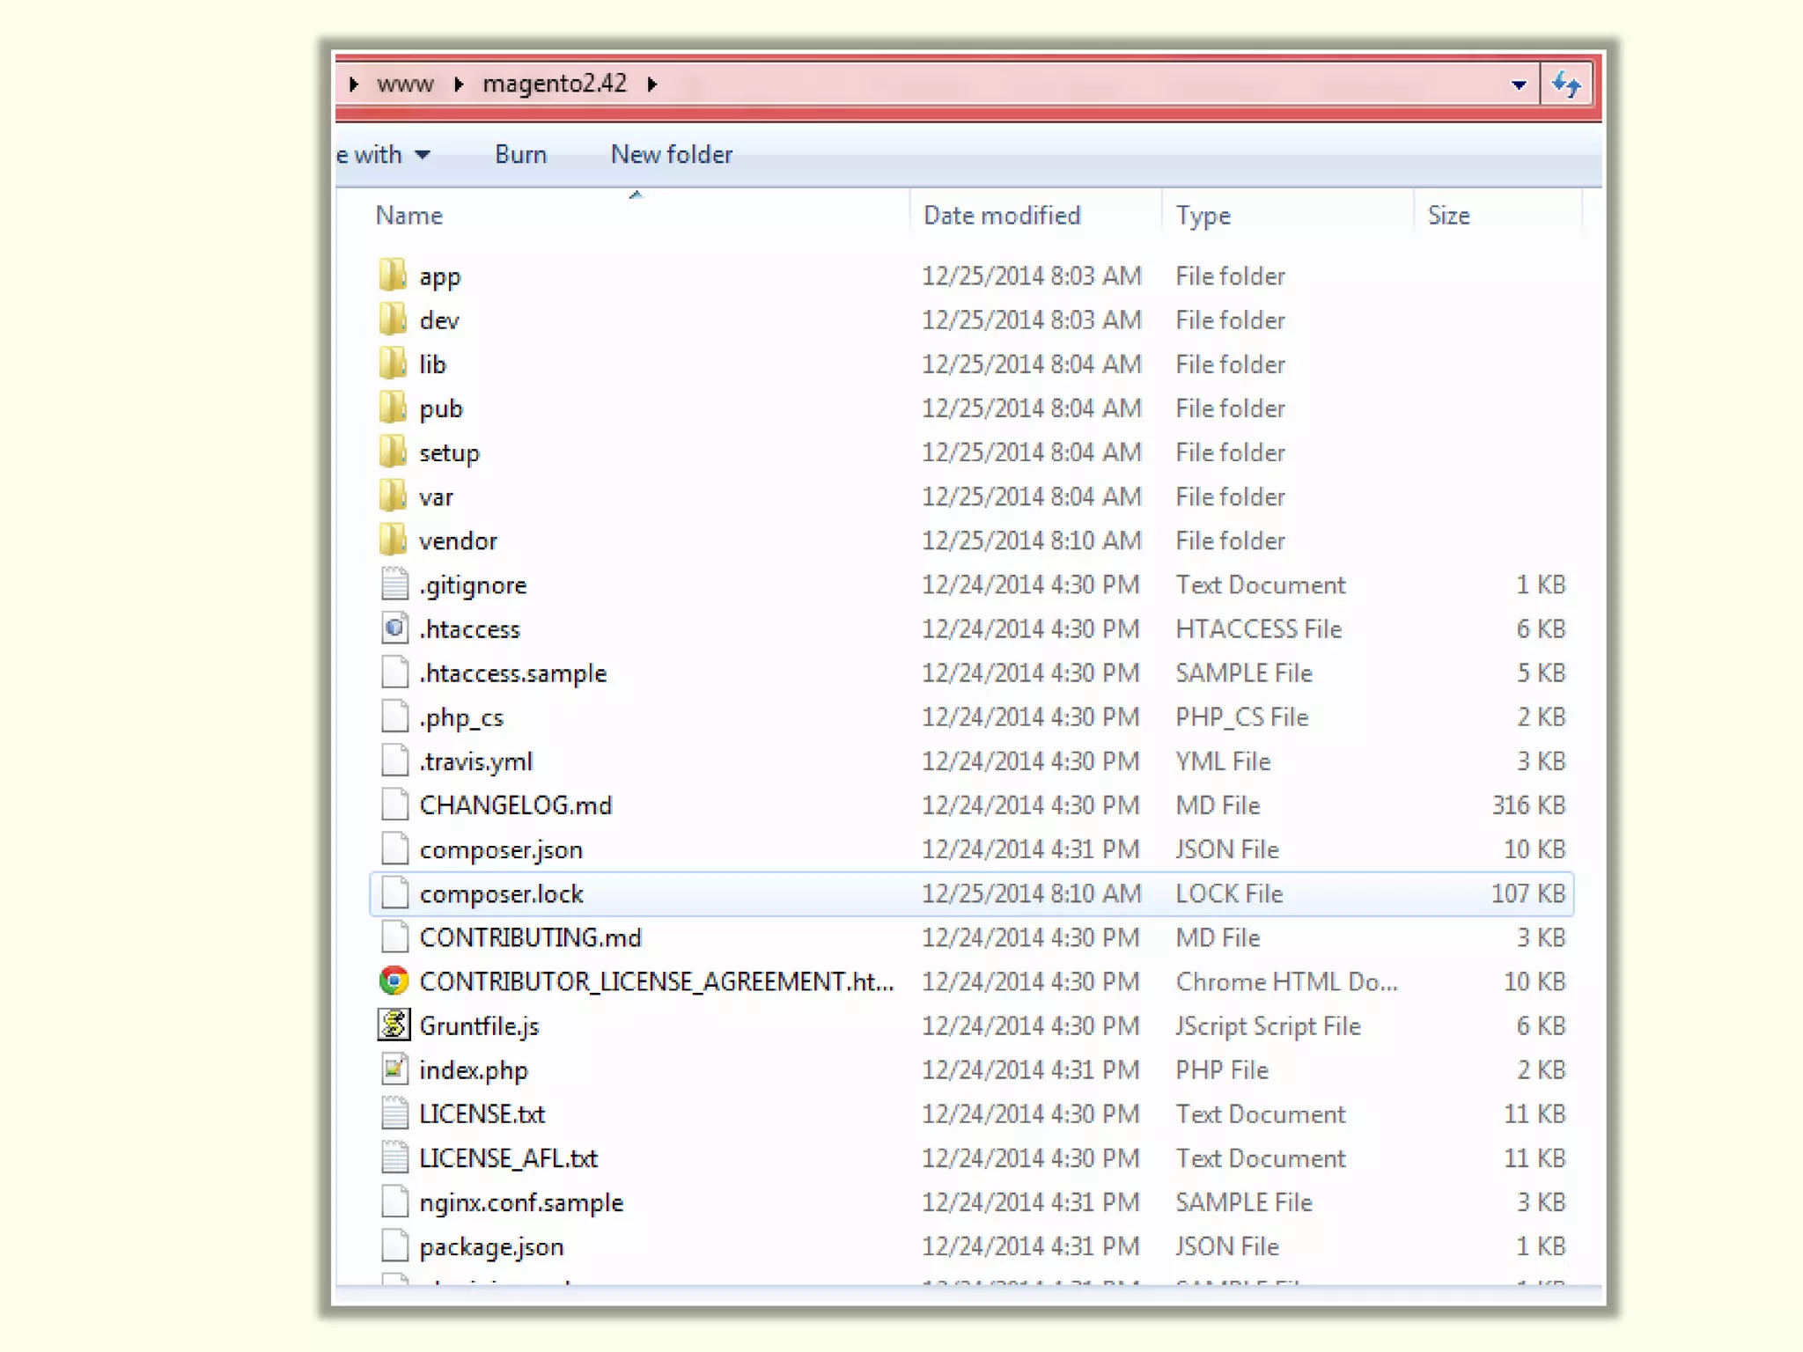Open the address bar history dropdown arrow
Viewport: 1803px width, 1352px height.
pyautogui.click(x=1519, y=85)
